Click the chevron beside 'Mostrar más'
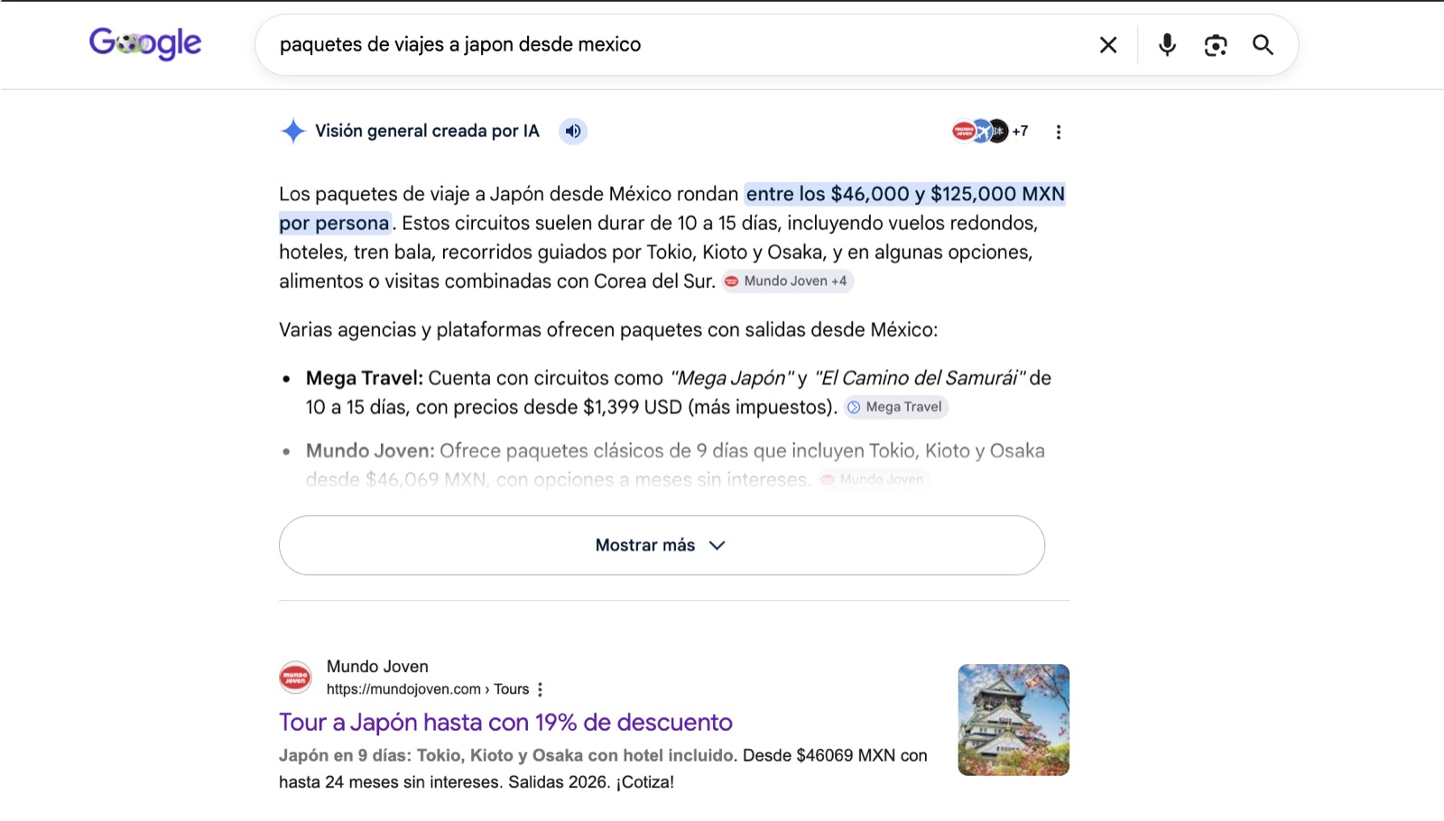Image resolution: width=1444 pixels, height=821 pixels. tap(717, 545)
